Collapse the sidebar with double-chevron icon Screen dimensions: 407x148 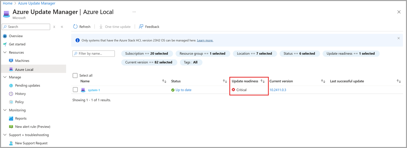pos(62,27)
